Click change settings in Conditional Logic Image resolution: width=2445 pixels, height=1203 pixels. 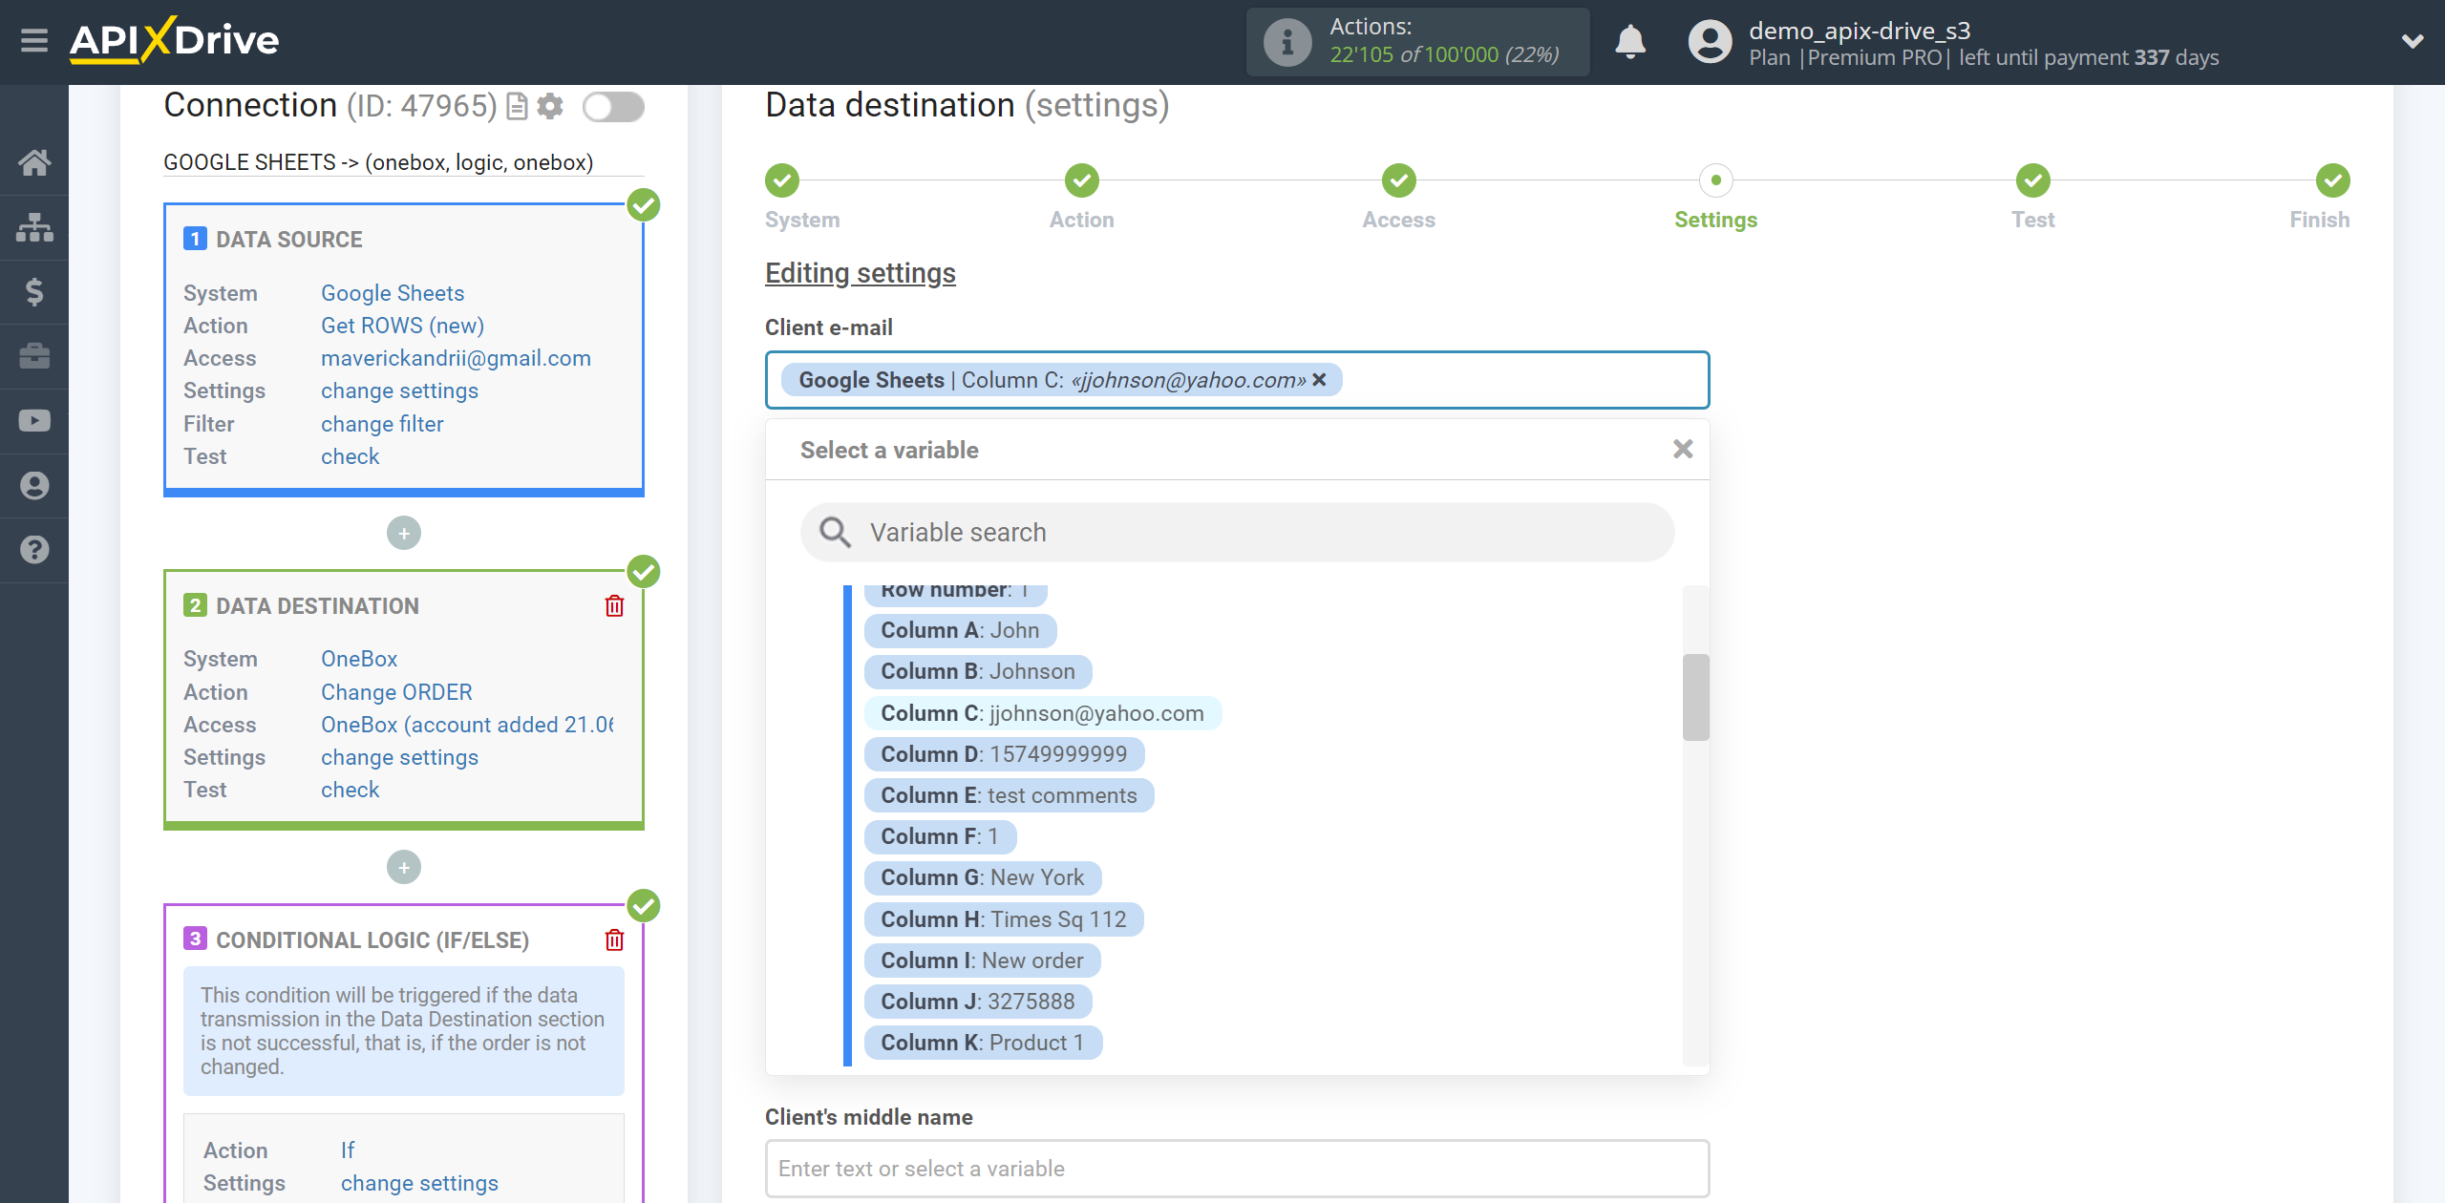(x=419, y=1183)
